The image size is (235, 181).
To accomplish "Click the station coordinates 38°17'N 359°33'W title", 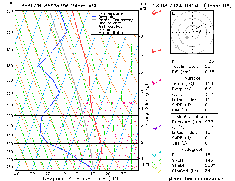I will click(45, 6).
